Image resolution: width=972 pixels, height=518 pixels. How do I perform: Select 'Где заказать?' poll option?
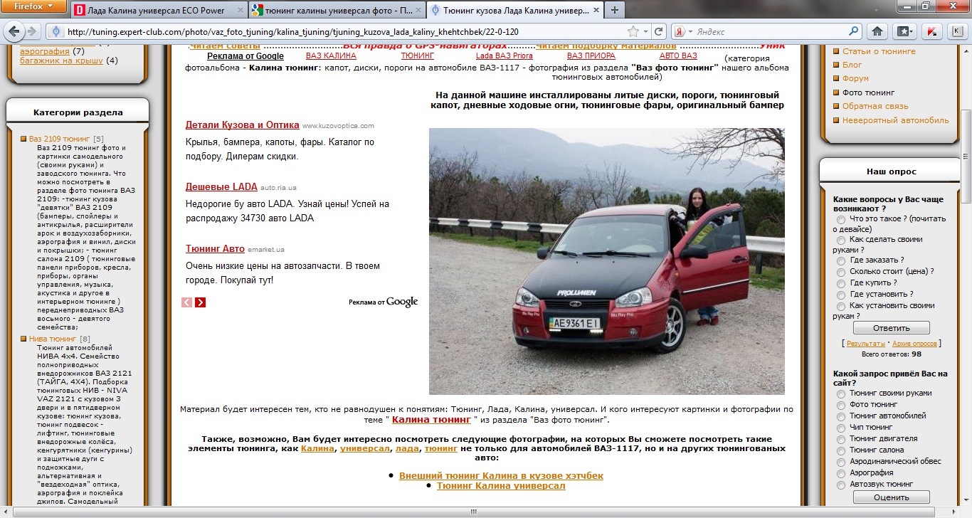841,261
